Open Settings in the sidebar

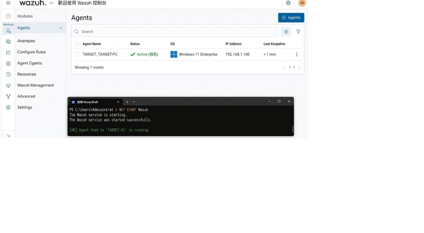(25, 107)
